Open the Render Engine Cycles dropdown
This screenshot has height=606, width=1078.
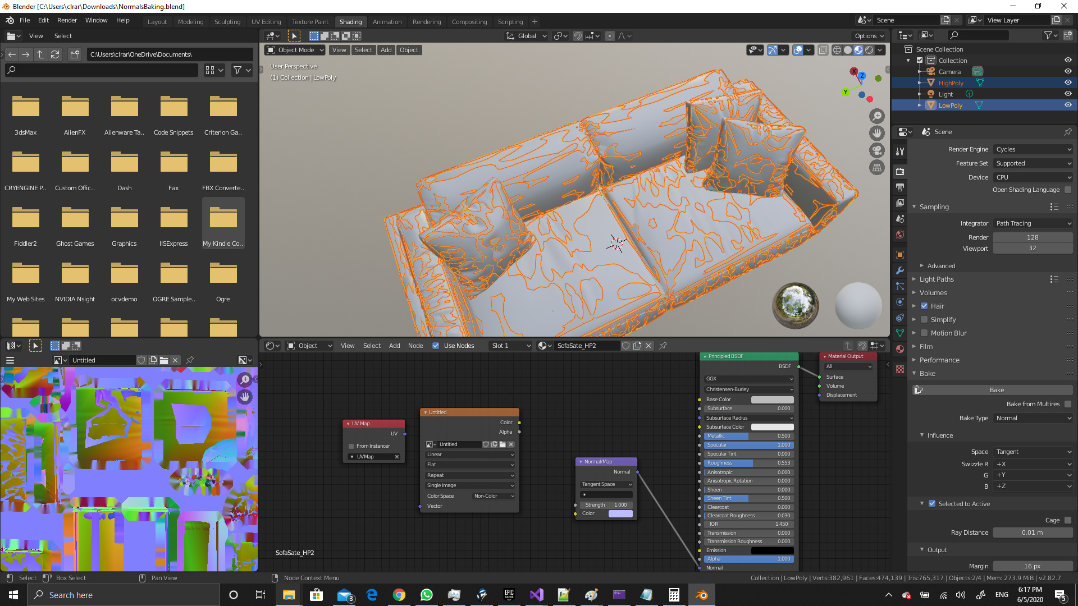point(1033,149)
